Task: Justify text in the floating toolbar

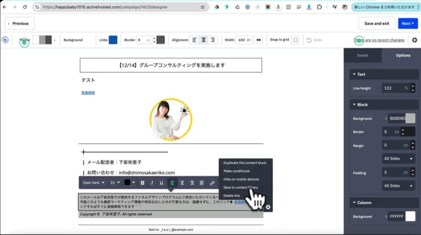Action: coord(201,183)
